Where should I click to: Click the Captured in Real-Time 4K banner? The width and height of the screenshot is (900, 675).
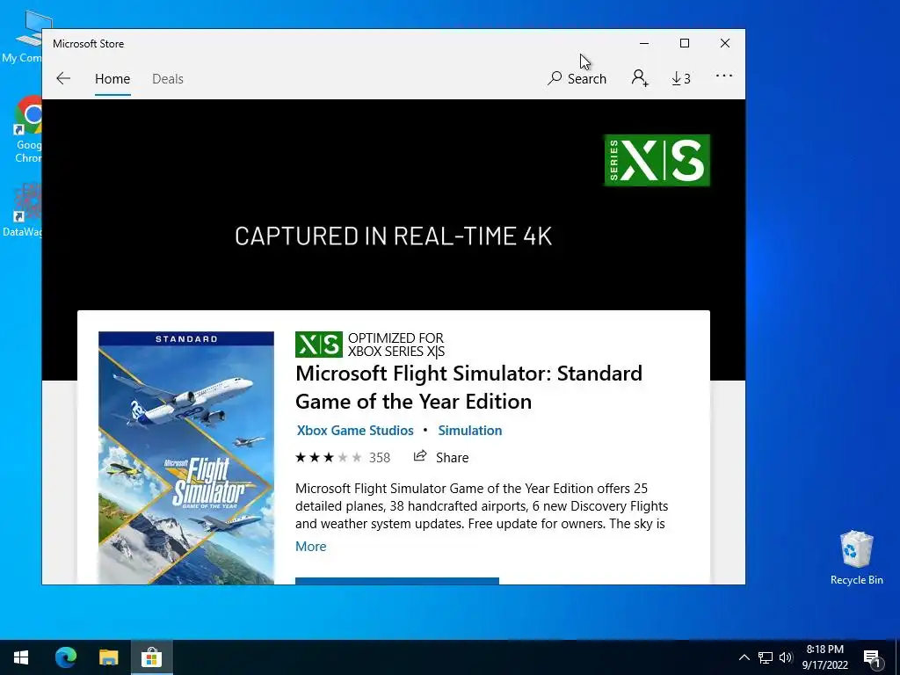tap(393, 236)
